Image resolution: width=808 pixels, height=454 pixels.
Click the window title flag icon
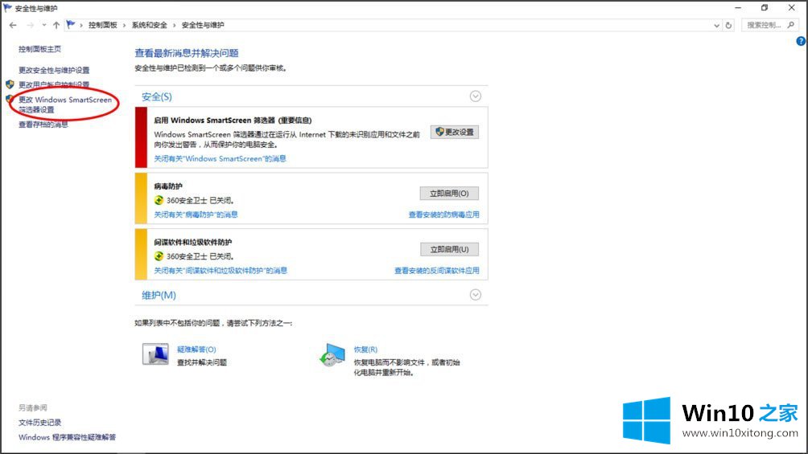point(7,8)
